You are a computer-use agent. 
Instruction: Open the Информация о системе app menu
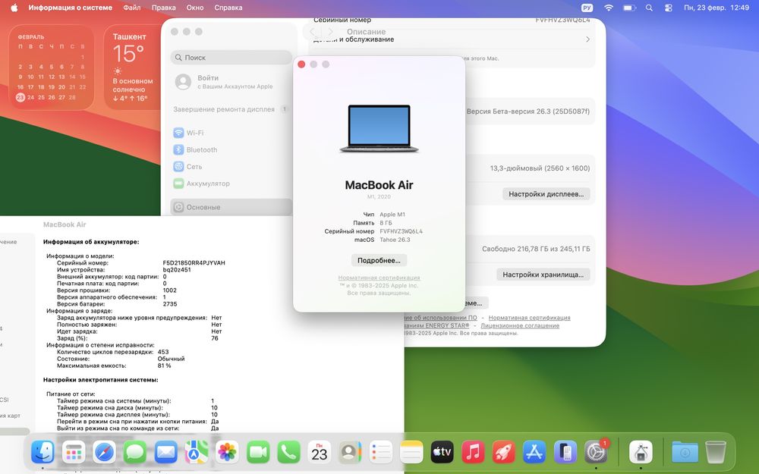coord(70,8)
